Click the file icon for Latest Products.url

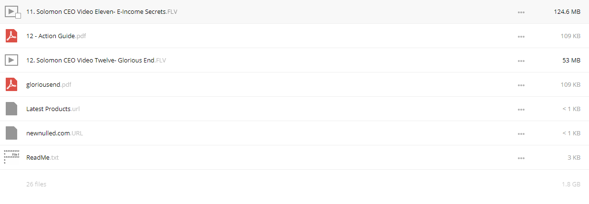(11, 109)
